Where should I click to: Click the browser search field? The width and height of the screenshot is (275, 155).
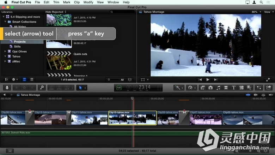pyautogui.click(x=122, y=12)
